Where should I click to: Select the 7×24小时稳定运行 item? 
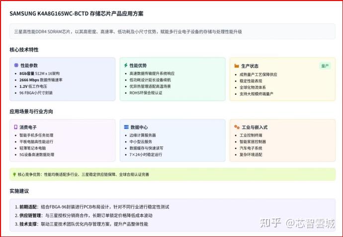click(146, 154)
